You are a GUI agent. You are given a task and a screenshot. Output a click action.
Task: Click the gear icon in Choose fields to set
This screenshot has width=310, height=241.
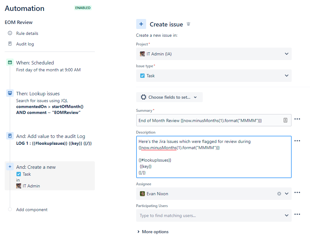(x=144, y=97)
